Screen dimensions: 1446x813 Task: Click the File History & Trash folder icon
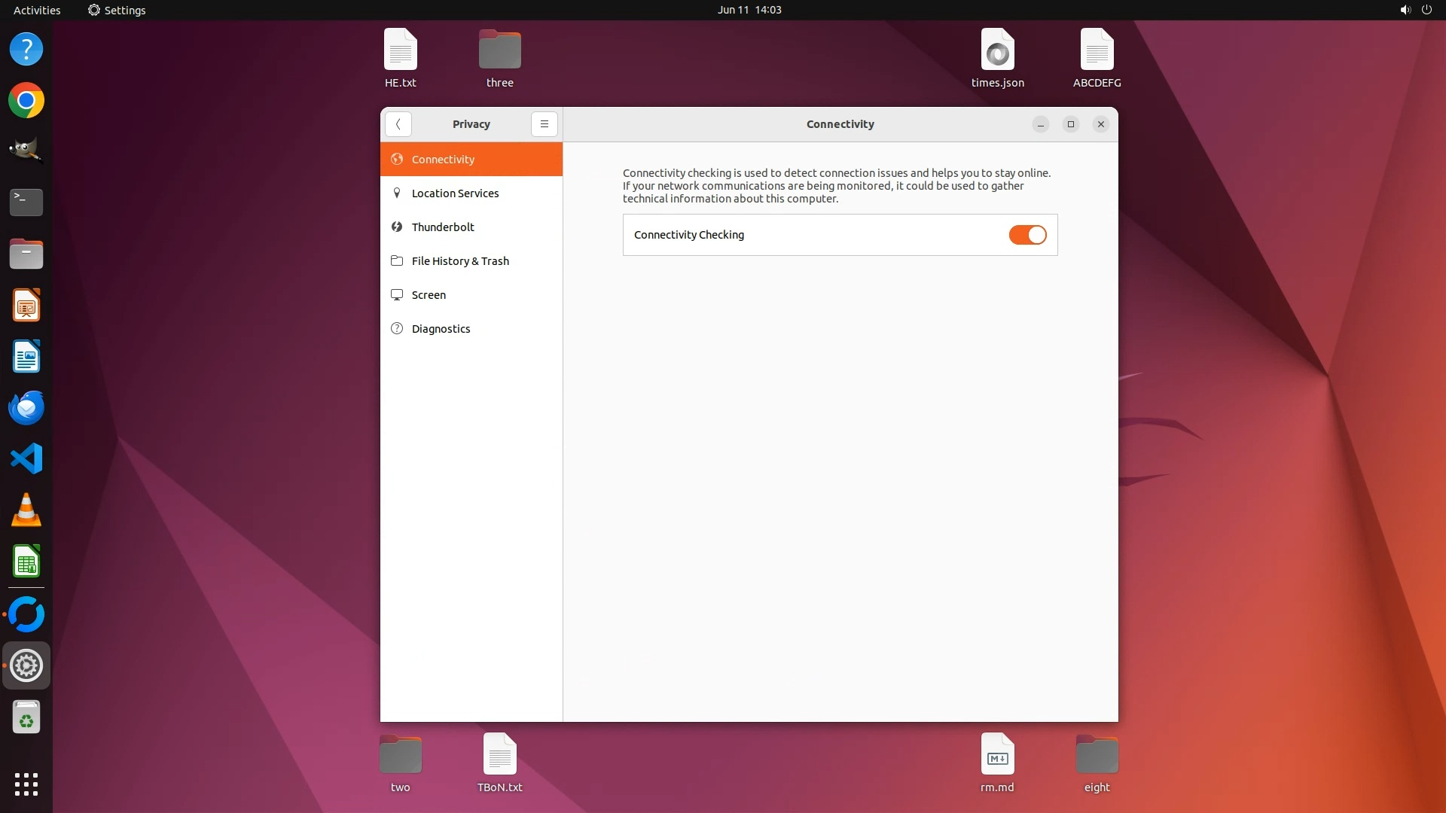tap(397, 260)
